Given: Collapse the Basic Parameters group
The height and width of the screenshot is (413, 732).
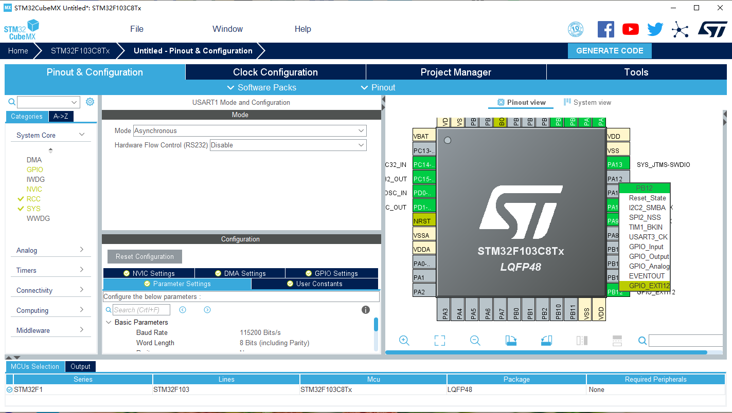Looking at the screenshot, I should (x=109, y=322).
